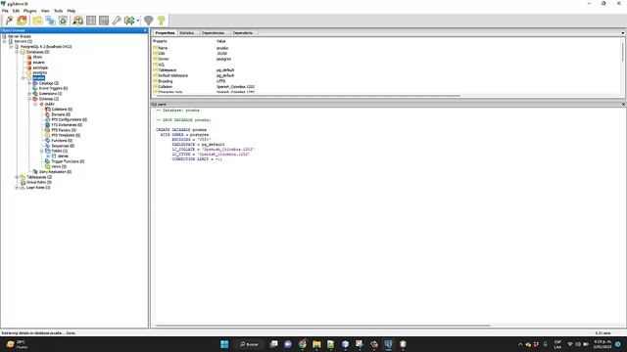Image resolution: width=627 pixels, height=352 pixels.
Task: Expand the Catalogs (2) node
Action: pos(29,83)
